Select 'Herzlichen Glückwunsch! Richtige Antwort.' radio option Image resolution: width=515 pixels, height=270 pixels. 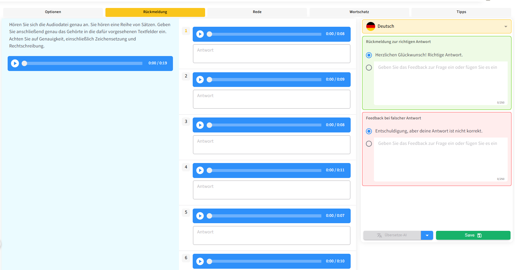tap(369, 55)
